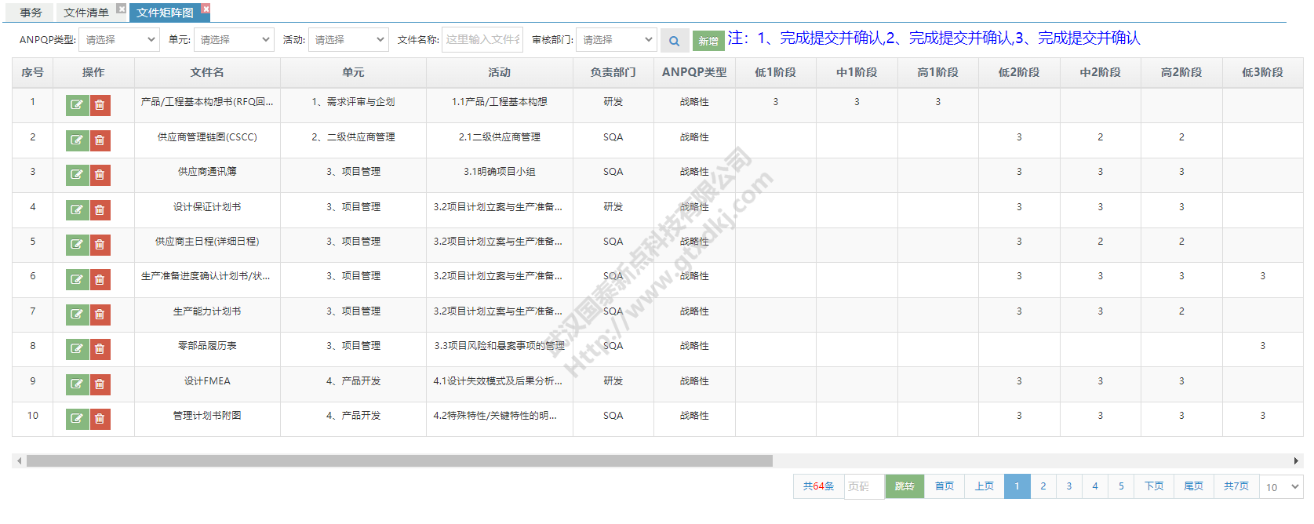Edit the 生产能力计划书 row
The image size is (1314, 524).
(77, 314)
